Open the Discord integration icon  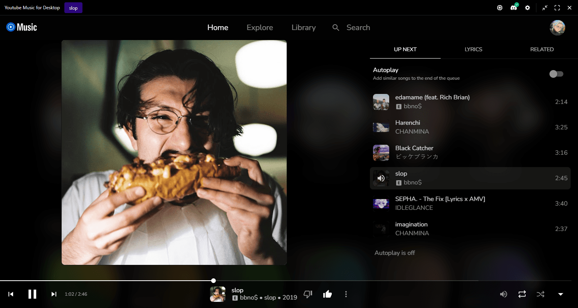click(x=514, y=8)
